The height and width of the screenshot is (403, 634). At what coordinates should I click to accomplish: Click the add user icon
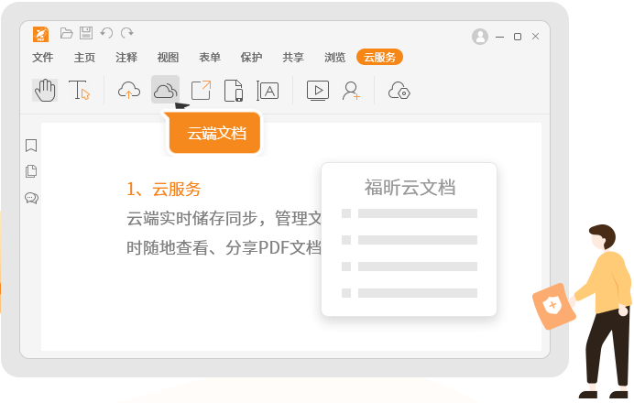(351, 91)
